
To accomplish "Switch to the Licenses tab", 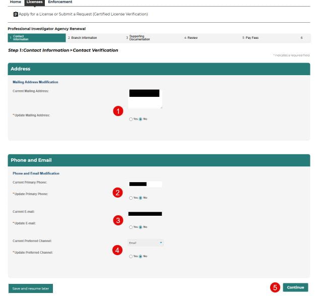I will click(35, 2).
